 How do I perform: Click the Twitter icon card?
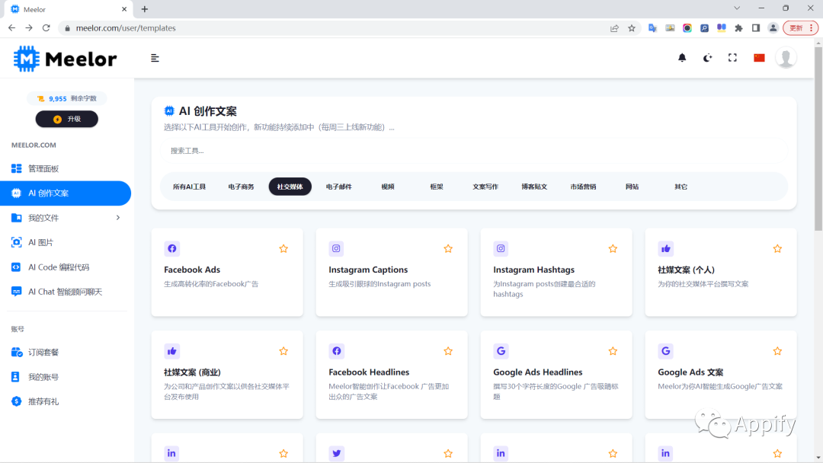coord(337,453)
